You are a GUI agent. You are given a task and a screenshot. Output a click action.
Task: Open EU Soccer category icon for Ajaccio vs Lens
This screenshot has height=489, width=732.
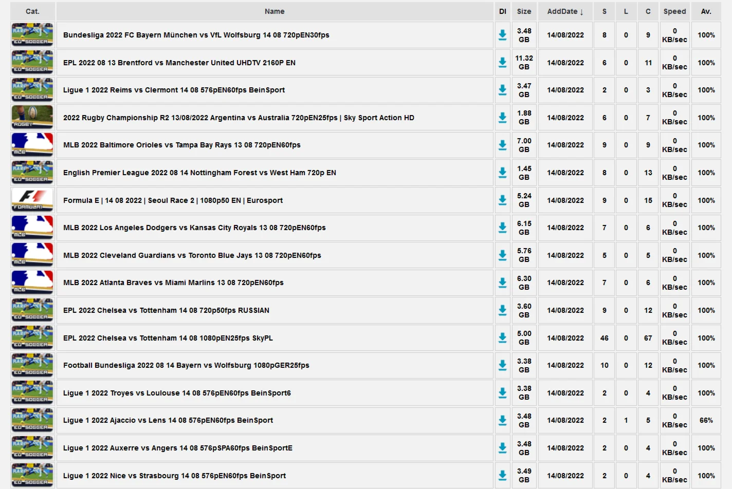click(x=32, y=420)
